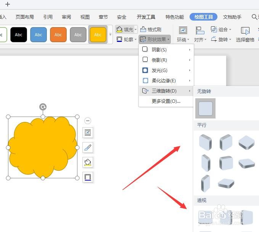Apply the blue Abc shape style
The width and height of the screenshot is (259, 232).
[x=39, y=35]
